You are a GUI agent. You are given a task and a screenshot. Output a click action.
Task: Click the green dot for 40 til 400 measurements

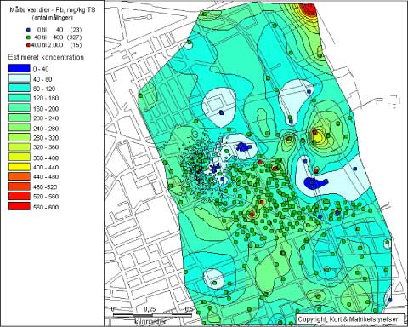(28, 37)
